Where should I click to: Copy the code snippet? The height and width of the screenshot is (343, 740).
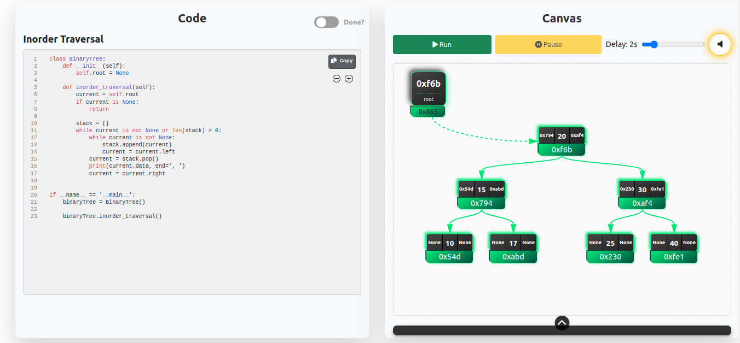(x=342, y=61)
